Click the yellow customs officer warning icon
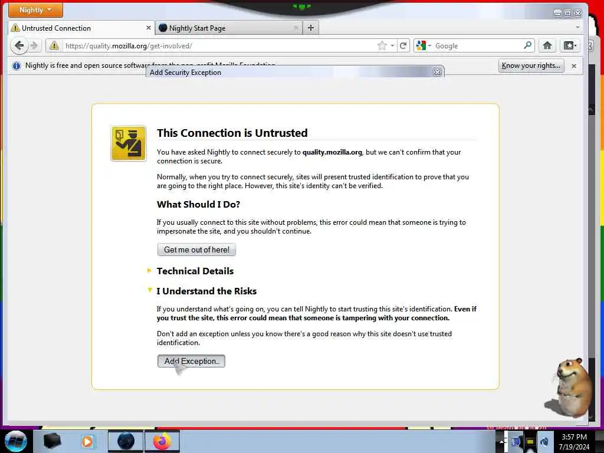This screenshot has width=604, height=453. point(128,143)
